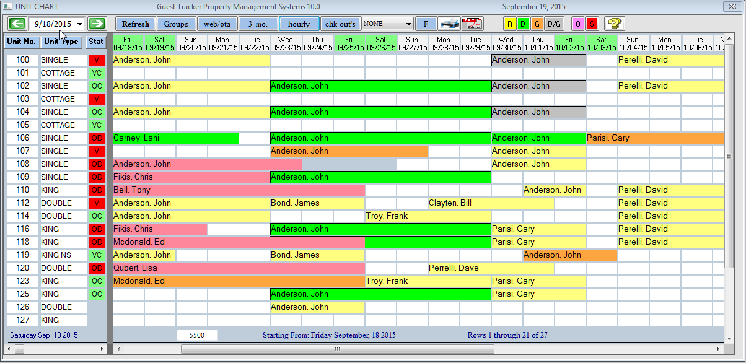
Task: Select Fri 09/18/15 date header
Action: point(128,43)
